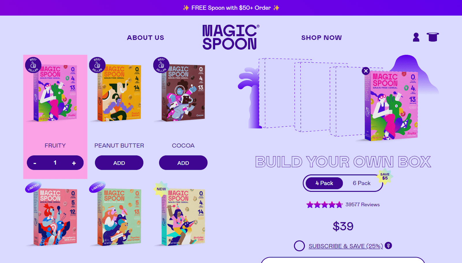Viewport: 462px width, 263px height.
Task: Click the star rating icons
Action: 325,205
